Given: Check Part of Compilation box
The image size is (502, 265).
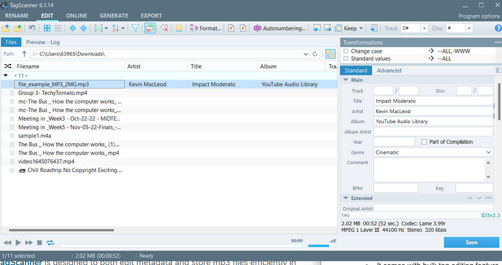Looking at the screenshot, I should (x=425, y=142).
